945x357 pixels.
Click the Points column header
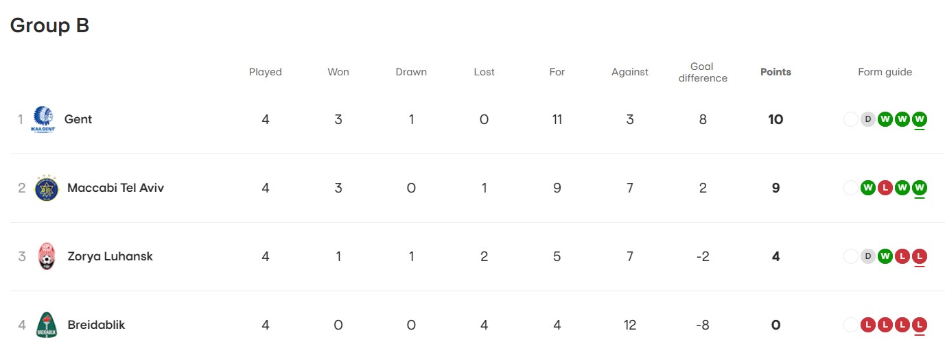(775, 72)
